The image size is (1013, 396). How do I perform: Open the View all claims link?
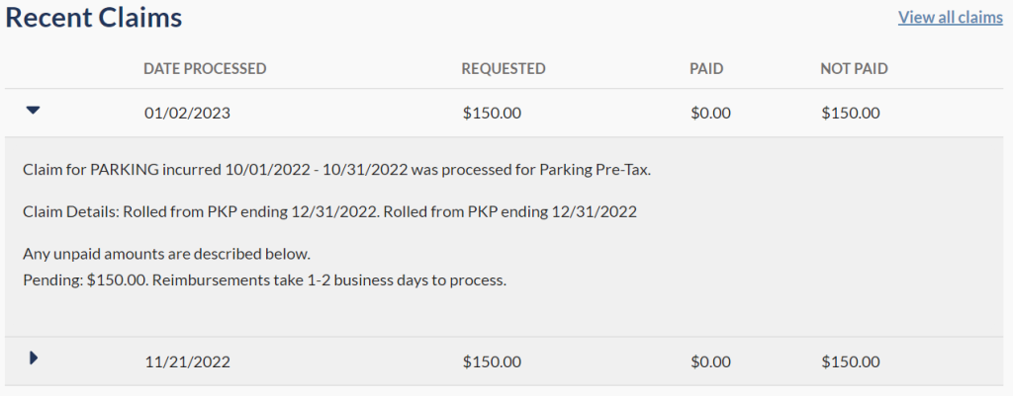coord(950,17)
